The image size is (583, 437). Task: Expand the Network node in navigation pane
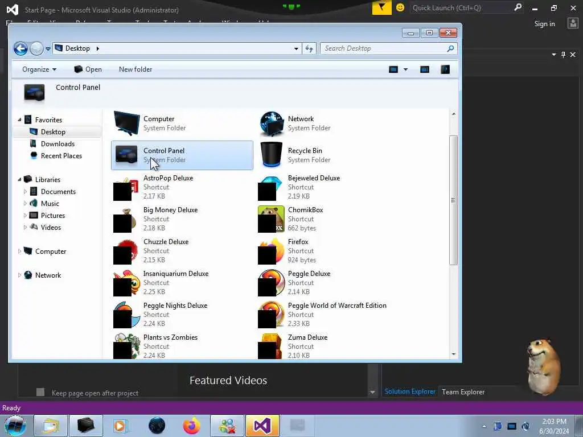coord(19,275)
